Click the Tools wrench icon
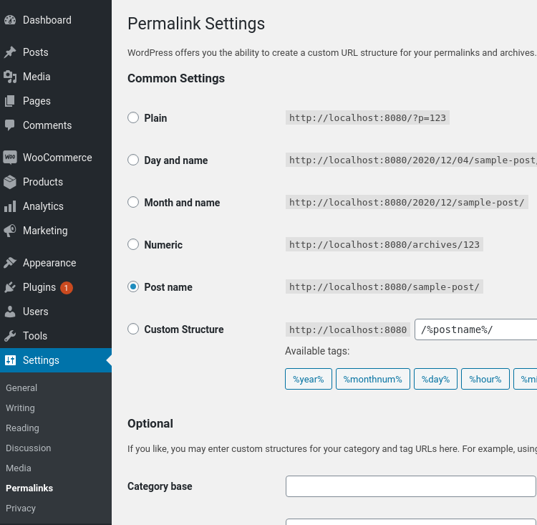Image resolution: width=537 pixels, height=525 pixels. coord(10,336)
